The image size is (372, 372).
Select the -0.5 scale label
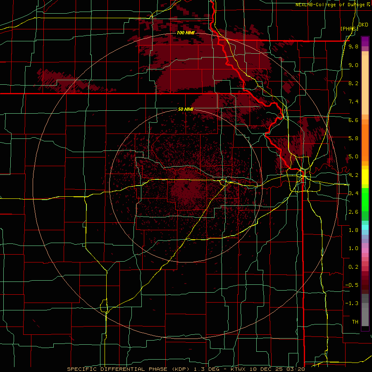pyautogui.click(x=352, y=285)
